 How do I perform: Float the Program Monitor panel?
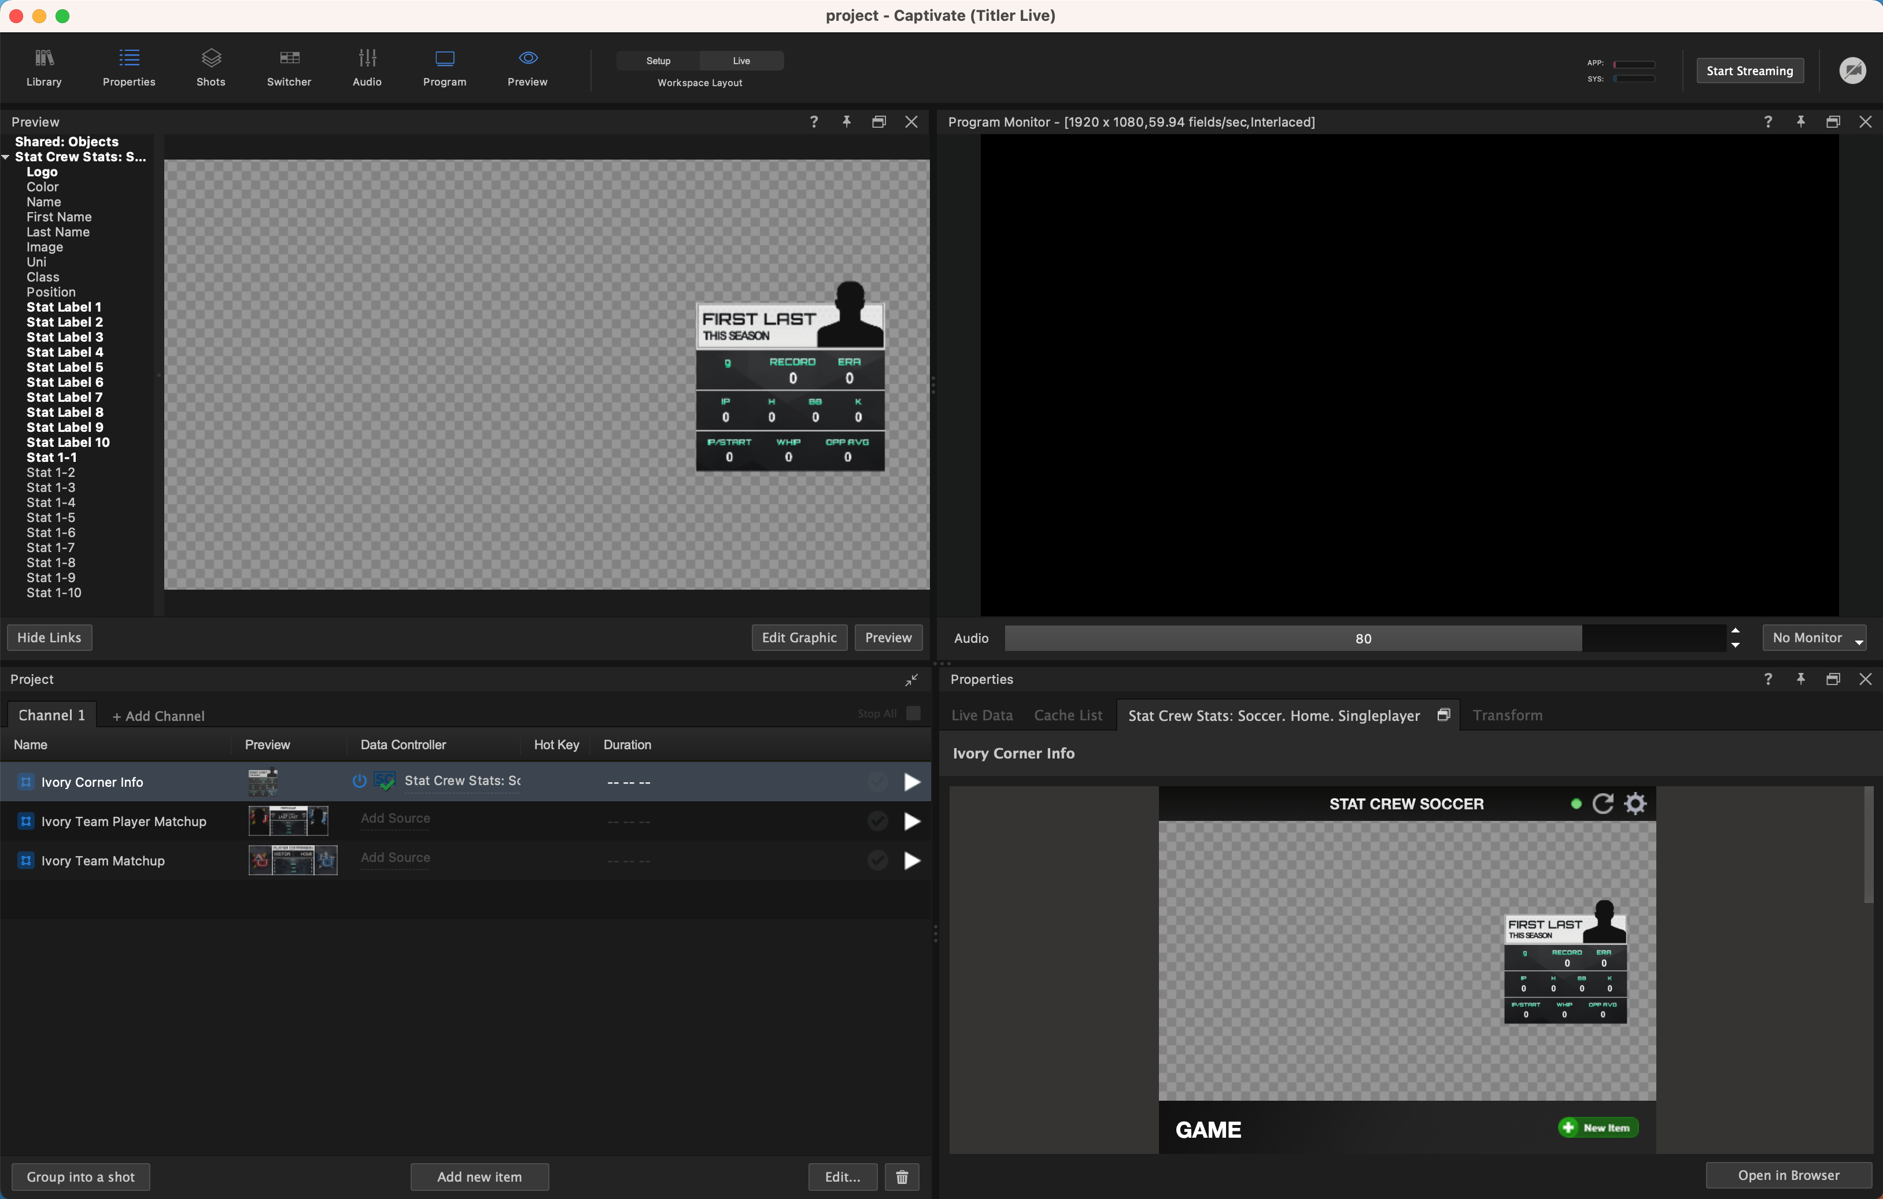point(1833,122)
